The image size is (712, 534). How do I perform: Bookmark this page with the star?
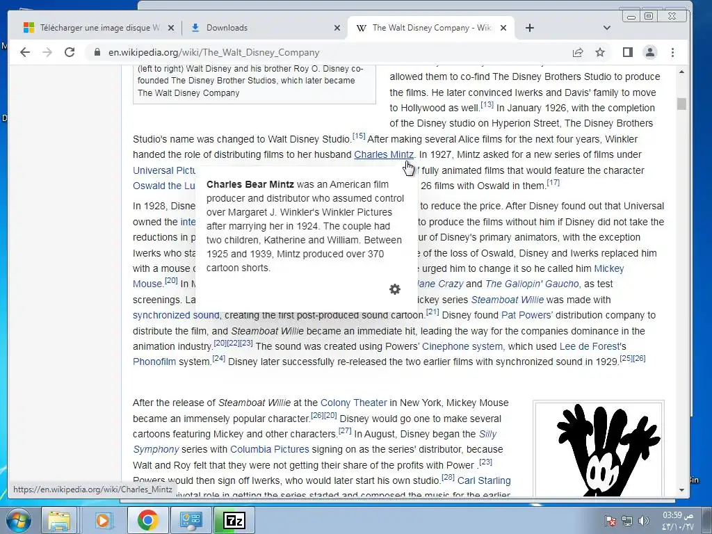[x=600, y=52]
